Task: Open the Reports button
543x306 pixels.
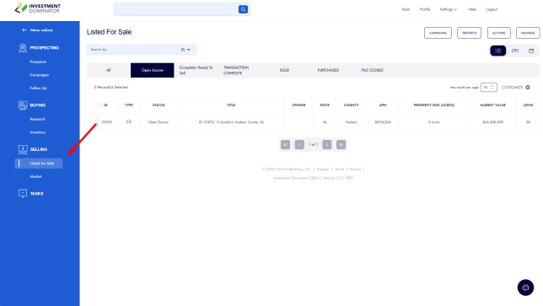Action: coord(470,33)
